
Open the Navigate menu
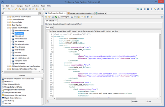pos(20,6)
